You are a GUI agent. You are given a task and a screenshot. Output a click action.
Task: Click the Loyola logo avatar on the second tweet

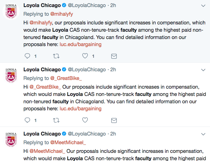click(x=11, y=75)
